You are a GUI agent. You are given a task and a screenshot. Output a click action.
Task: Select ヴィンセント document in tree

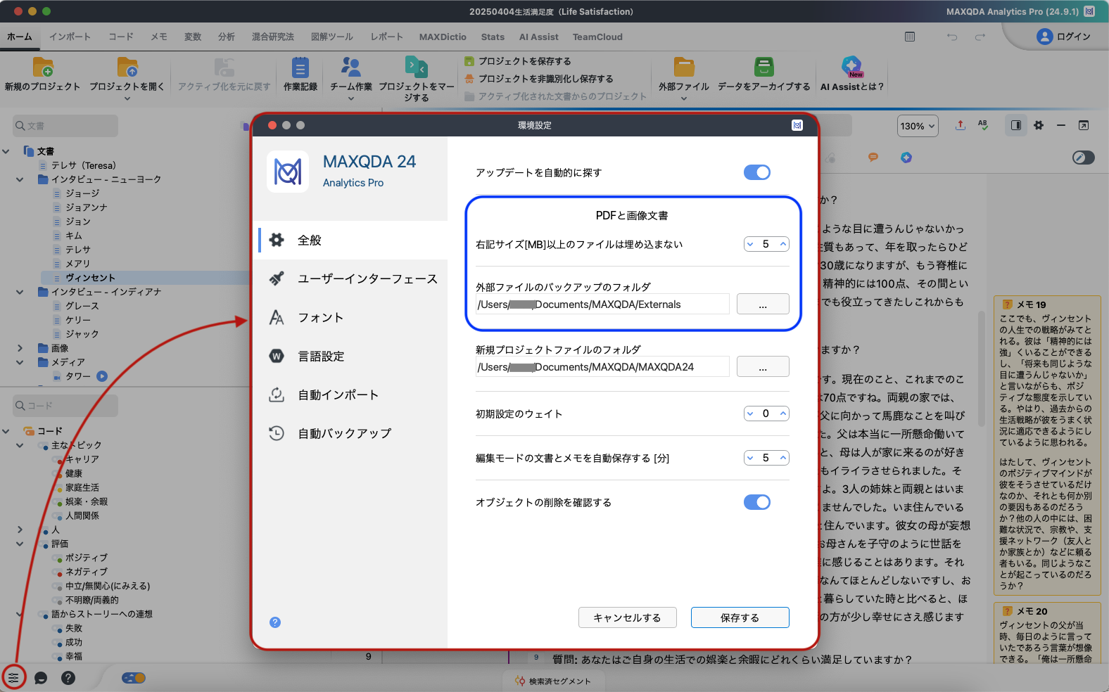[90, 278]
